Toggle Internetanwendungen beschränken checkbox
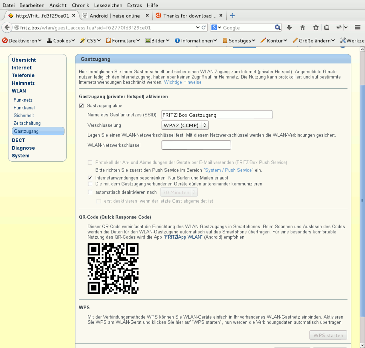 pyautogui.click(x=90, y=178)
